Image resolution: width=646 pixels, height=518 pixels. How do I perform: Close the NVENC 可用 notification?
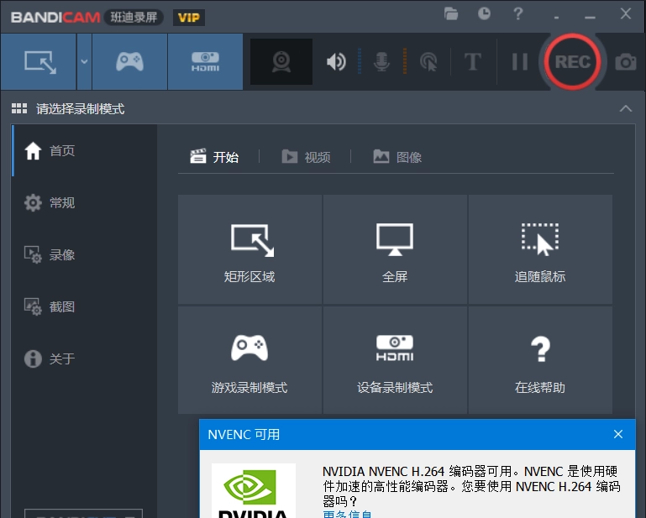pyautogui.click(x=618, y=434)
